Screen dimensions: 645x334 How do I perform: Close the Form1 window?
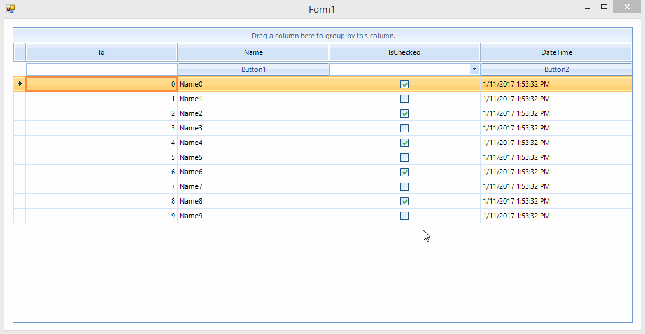(x=627, y=6)
